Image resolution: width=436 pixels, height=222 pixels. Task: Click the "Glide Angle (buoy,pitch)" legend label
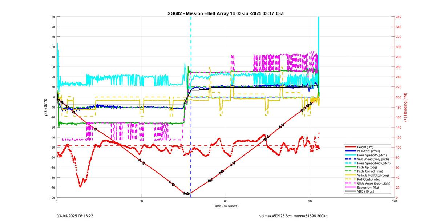pyautogui.click(x=374, y=183)
